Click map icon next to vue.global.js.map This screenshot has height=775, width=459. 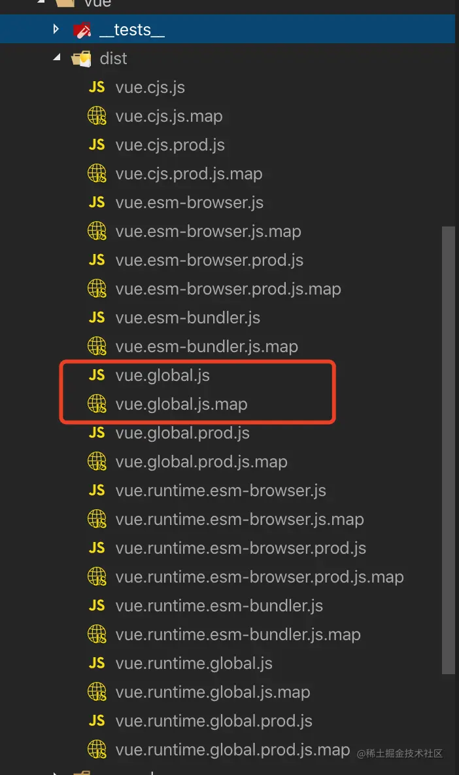click(x=97, y=404)
